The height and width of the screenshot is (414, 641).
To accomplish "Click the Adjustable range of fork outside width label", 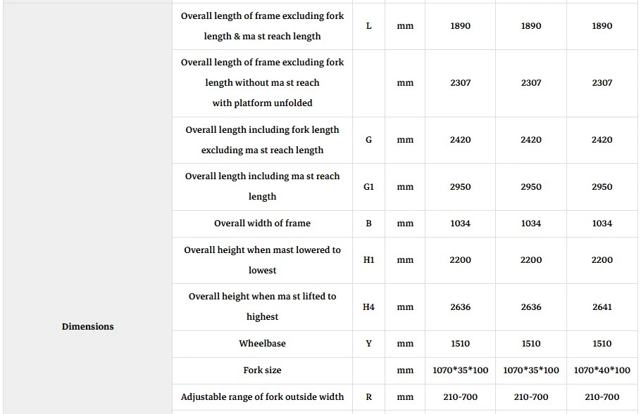I will click(262, 397).
